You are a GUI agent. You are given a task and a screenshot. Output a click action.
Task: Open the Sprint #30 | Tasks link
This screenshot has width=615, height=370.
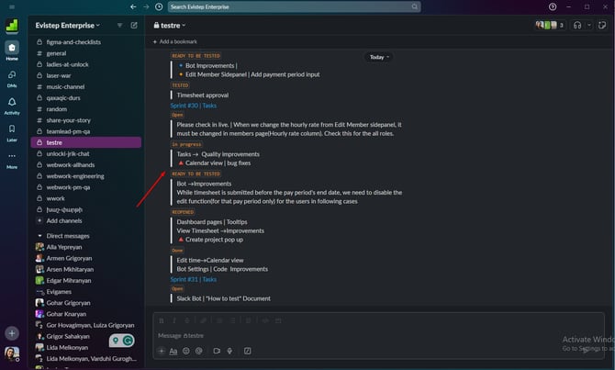click(196, 106)
